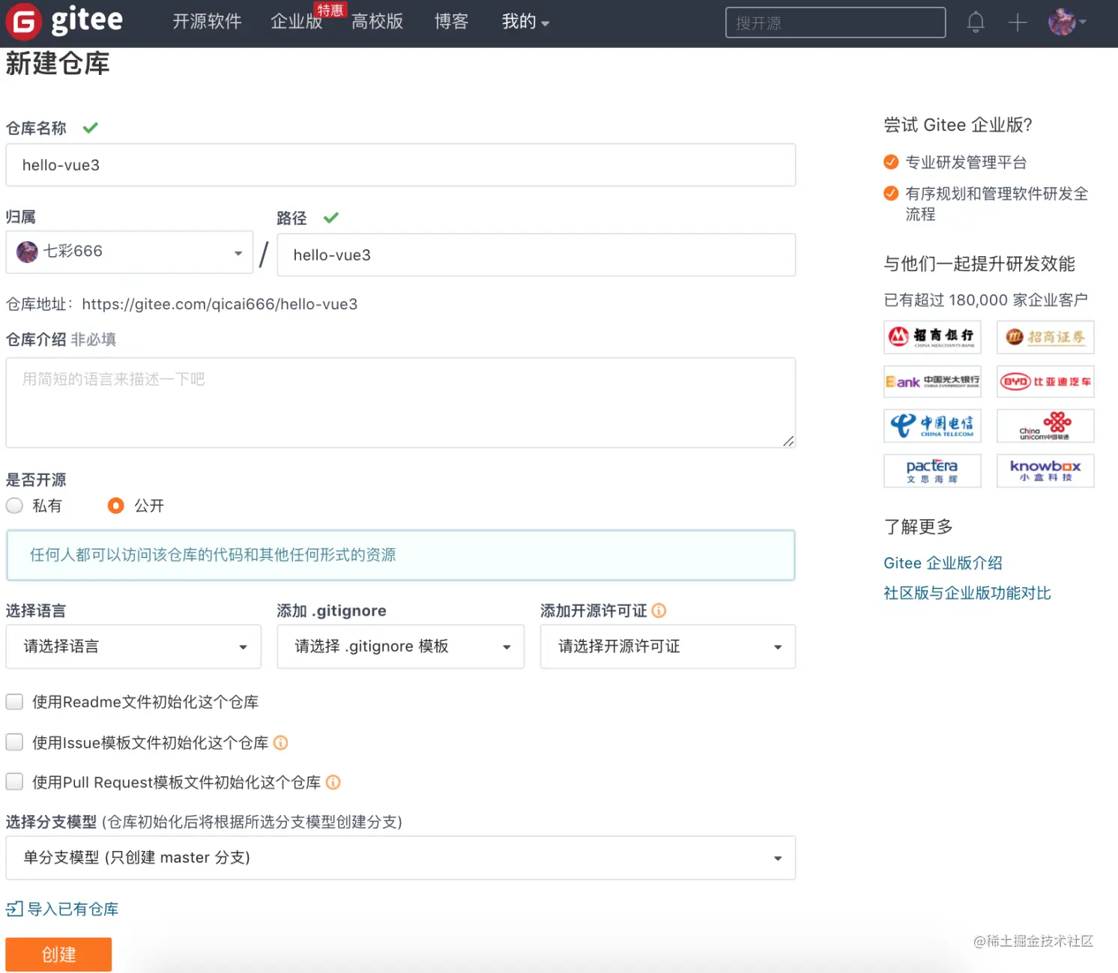Open 社区版与企业版功能对比 link
This screenshot has height=973, width=1118.
(x=967, y=593)
